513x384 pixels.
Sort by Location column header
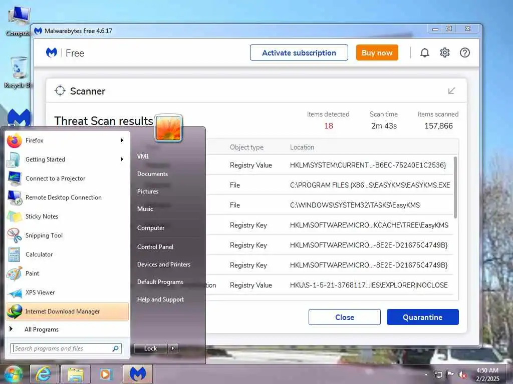[302, 147]
